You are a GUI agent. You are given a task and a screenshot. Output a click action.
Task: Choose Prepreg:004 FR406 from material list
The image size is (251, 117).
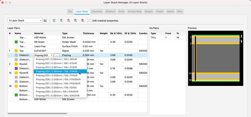pos(60,71)
